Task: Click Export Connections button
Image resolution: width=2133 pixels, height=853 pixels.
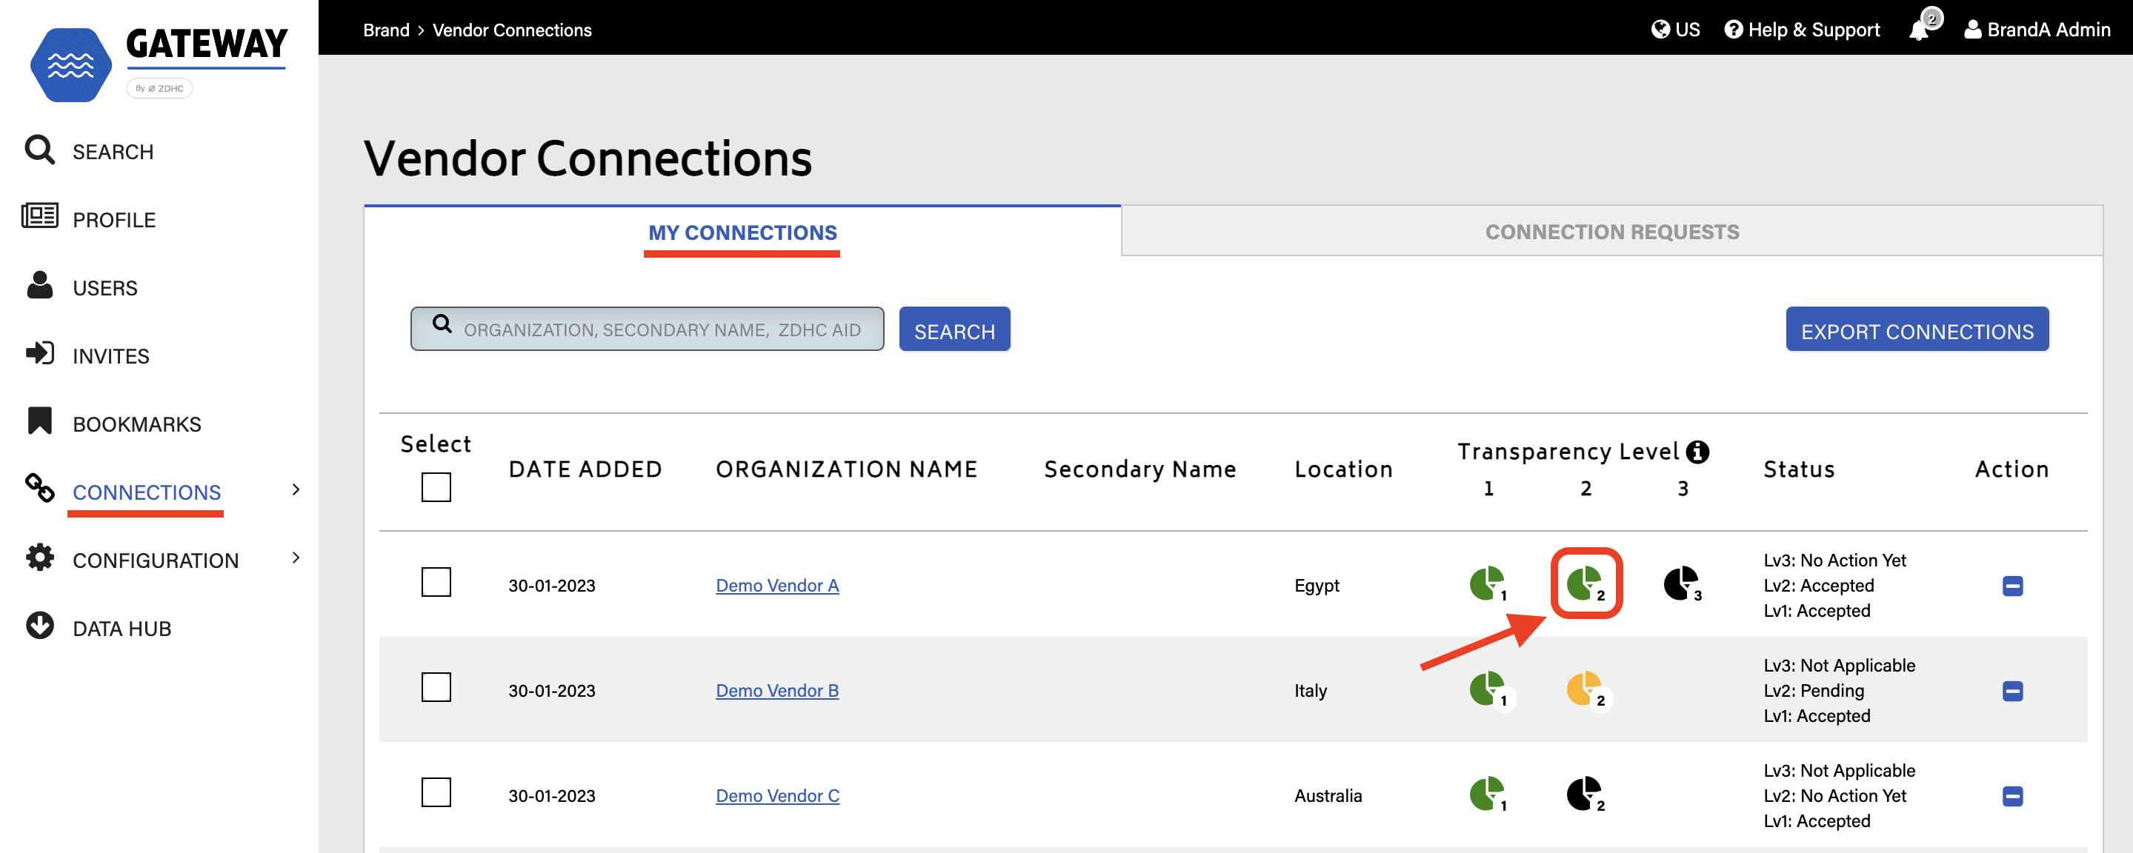Action: 1917,330
